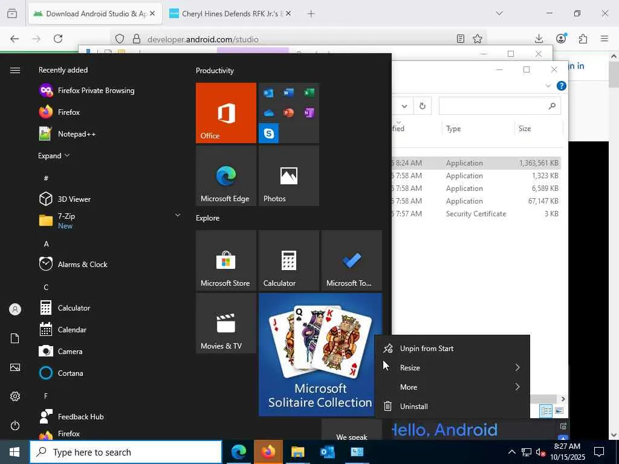This screenshot has height=464, width=619.
Task: Open the Calendar app
Action: tap(63, 329)
